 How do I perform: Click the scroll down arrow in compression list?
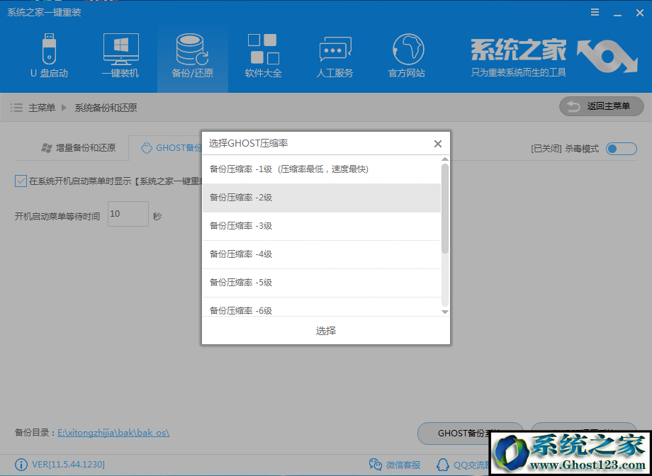pyautogui.click(x=445, y=312)
